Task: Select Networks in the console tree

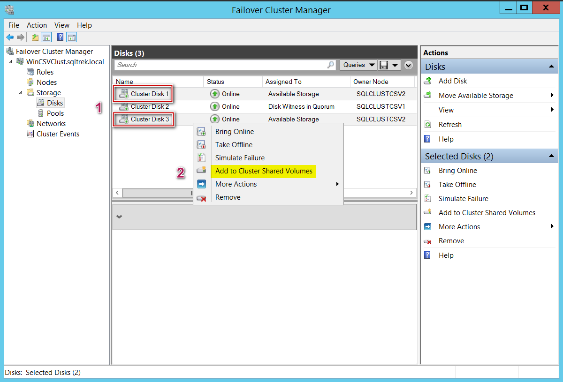Action: [x=51, y=124]
